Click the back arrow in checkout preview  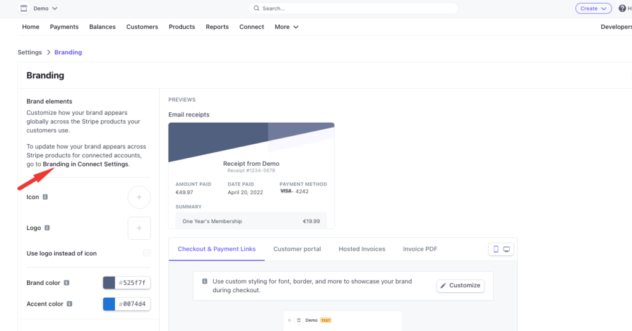[x=290, y=321]
